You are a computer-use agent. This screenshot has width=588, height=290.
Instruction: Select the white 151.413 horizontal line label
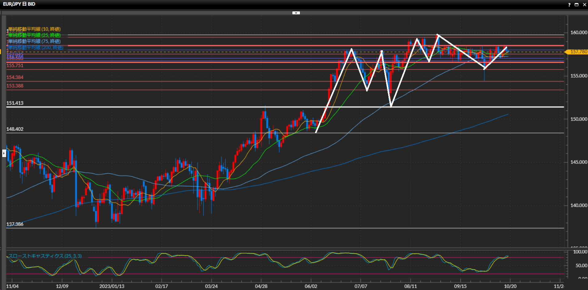tap(15, 103)
